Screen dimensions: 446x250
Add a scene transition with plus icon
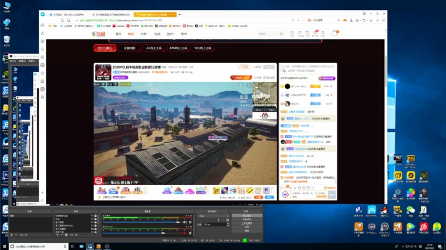pyautogui.click(x=218, y=220)
